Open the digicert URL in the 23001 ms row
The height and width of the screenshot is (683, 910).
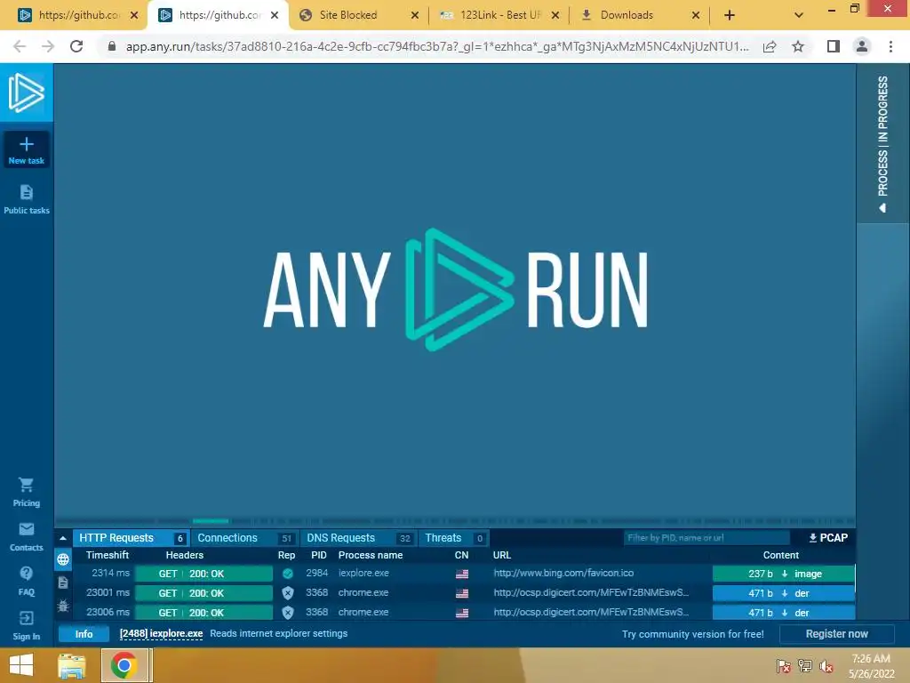pos(591,593)
